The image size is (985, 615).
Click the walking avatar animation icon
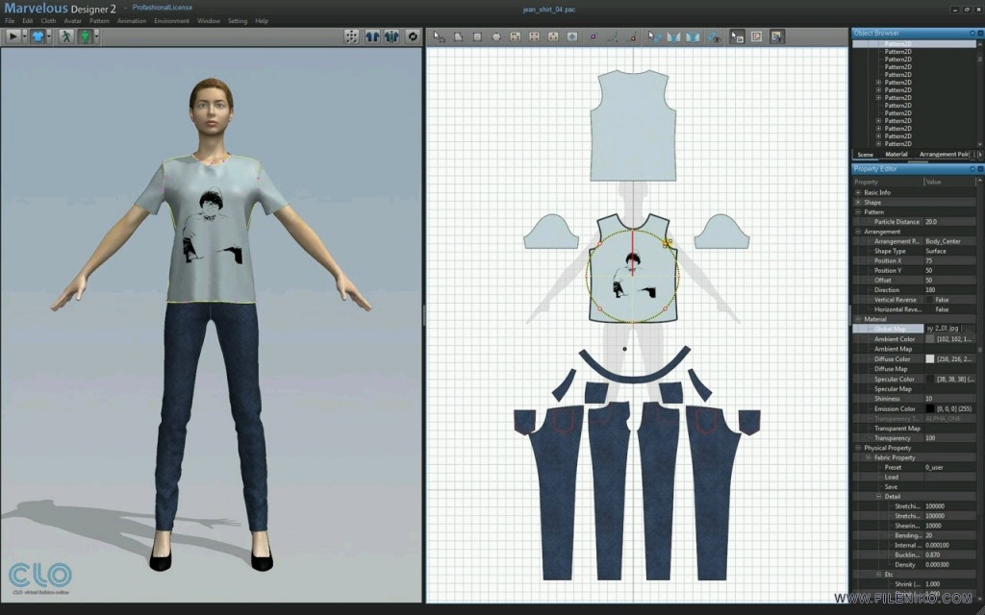pos(66,37)
